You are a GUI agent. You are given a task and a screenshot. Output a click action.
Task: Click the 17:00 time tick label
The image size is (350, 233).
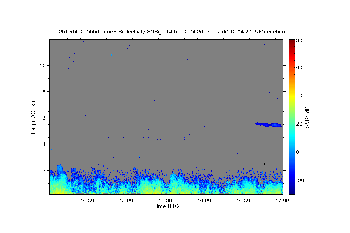coord(282,201)
